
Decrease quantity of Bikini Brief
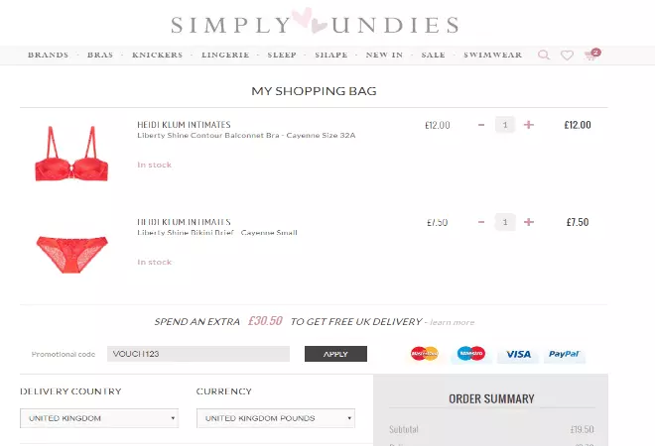pyautogui.click(x=481, y=222)
